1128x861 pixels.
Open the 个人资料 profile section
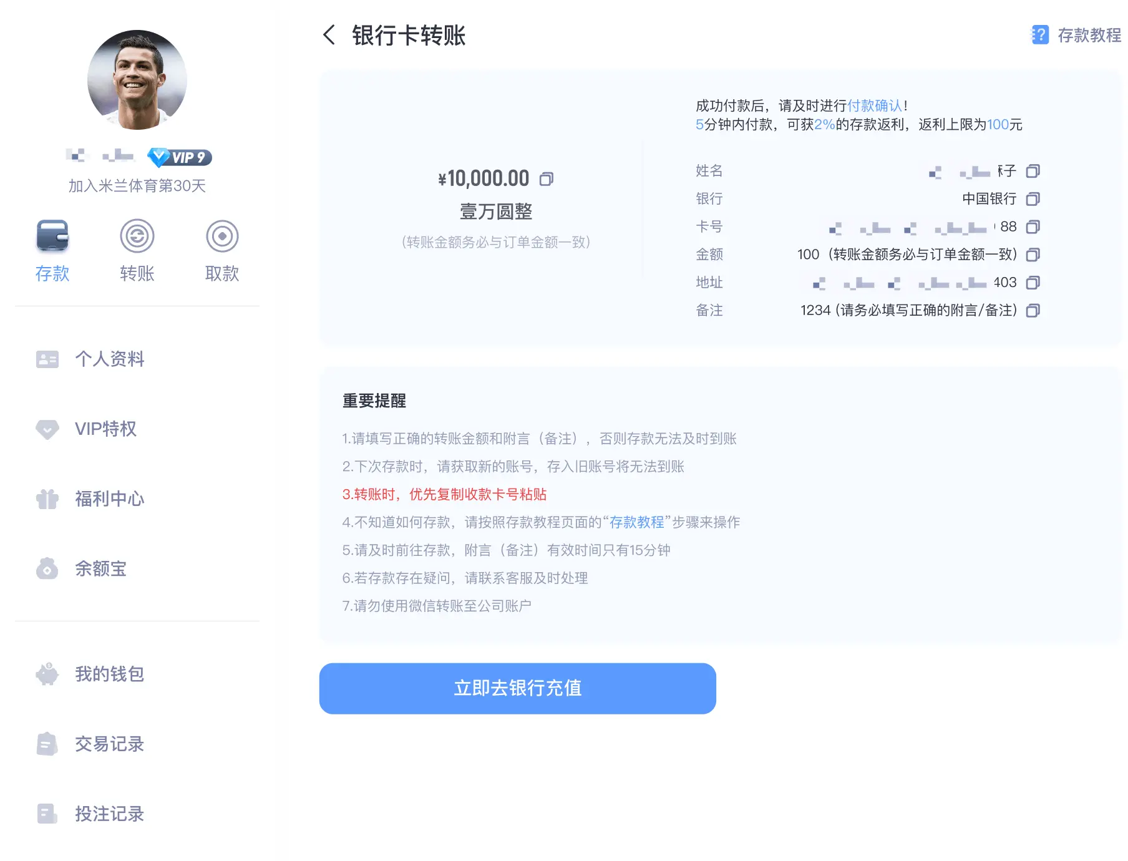pyautogui.click(x=110, y=359)
